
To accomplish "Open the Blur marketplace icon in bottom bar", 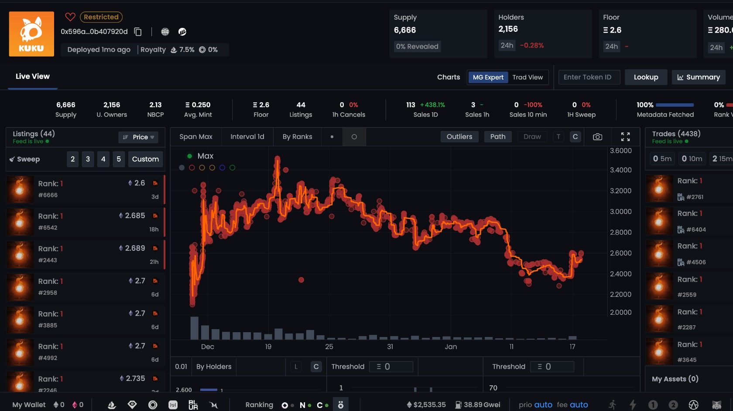I will 193,405.
